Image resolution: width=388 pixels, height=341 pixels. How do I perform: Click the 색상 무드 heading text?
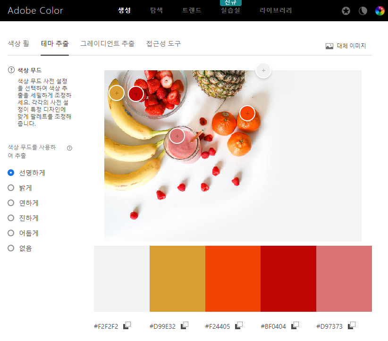[30, 70]
